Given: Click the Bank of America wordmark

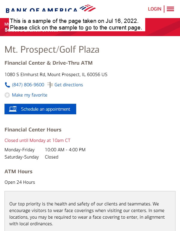Looking at the screenshot, I should click(x=41, y=10).
